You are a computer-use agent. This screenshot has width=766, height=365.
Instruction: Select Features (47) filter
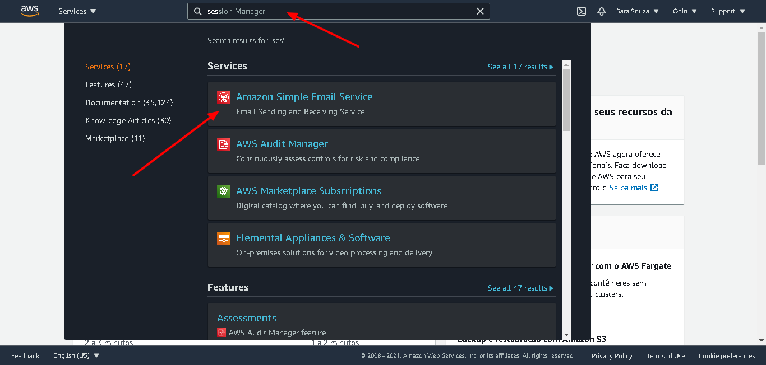109,85
